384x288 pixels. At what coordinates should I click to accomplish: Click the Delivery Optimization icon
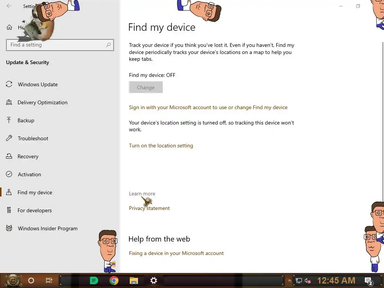pyautogui.click(x=9, y=102)
